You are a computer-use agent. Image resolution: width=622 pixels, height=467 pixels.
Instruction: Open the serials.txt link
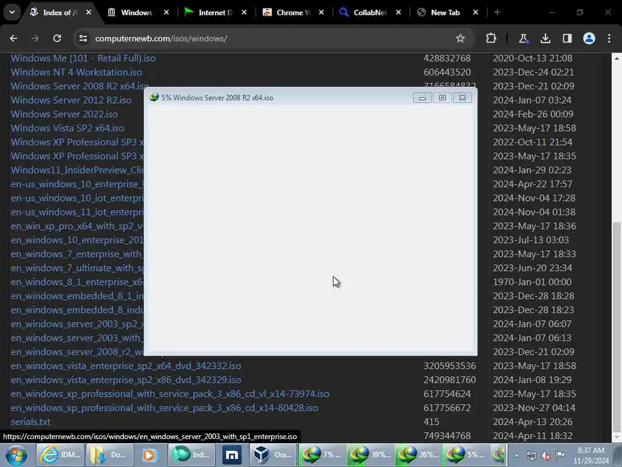30,422
